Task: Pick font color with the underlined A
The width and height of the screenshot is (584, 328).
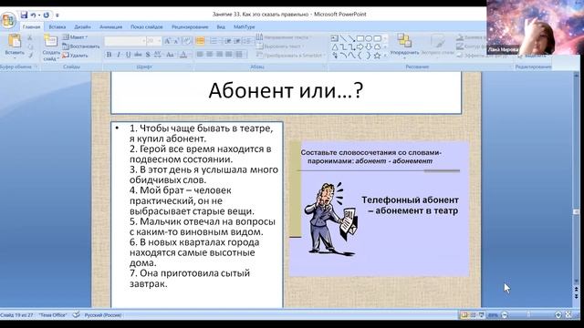Action: (183, 55)
